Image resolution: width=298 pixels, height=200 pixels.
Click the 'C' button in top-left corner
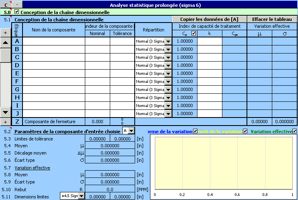[x=6, y=5]
